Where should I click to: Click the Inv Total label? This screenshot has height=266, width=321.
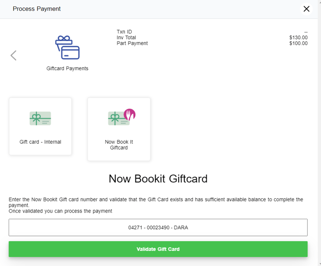pos(126,38)
